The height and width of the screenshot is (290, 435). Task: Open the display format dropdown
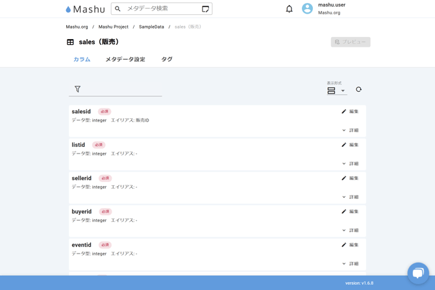(x=336, y=90)
